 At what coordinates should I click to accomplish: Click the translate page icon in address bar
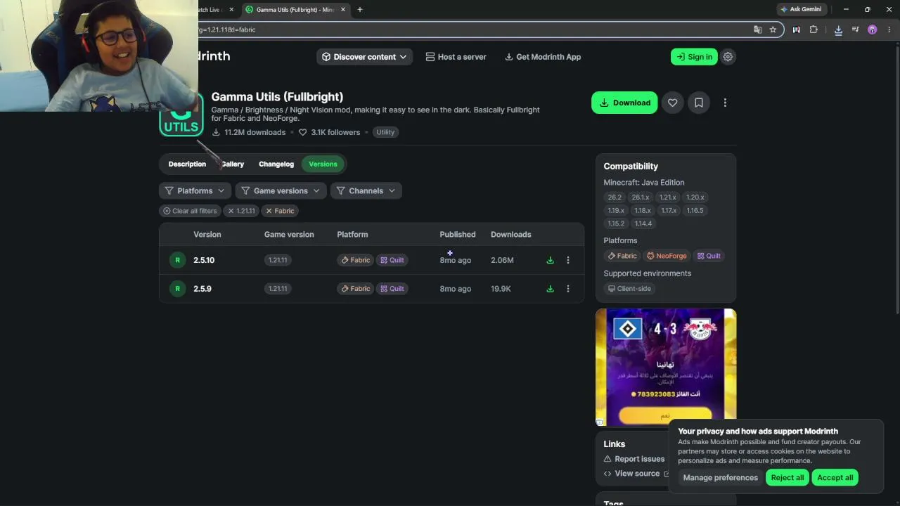tap(757, 30)
